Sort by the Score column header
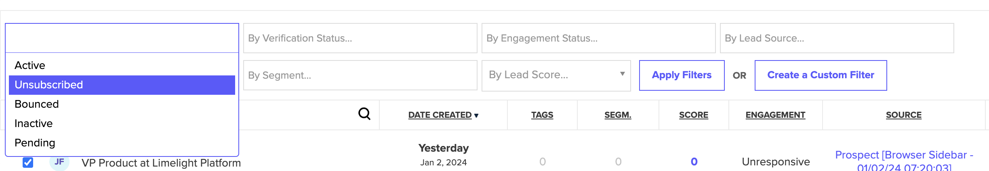The image size is (989, 171). click(693, 115)
